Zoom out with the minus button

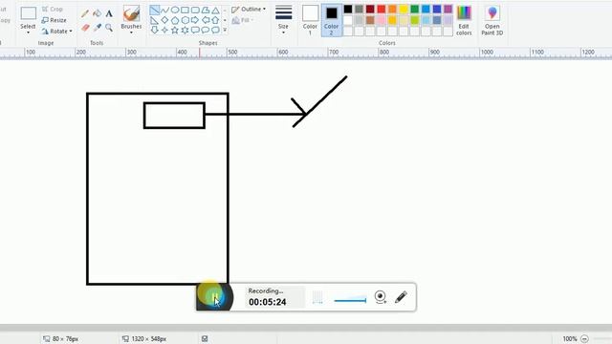click(x=584, y=338)
